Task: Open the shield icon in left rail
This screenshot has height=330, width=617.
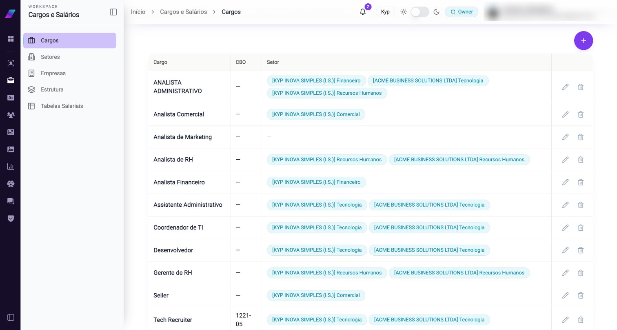Action: point(11,219)
